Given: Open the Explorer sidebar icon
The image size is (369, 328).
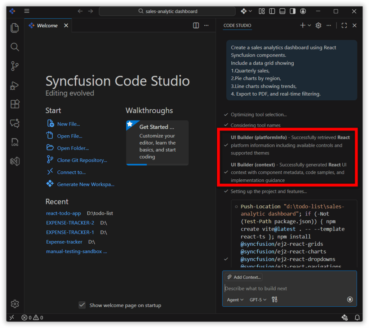Looking at the screenshot, I should pos(14,28).
